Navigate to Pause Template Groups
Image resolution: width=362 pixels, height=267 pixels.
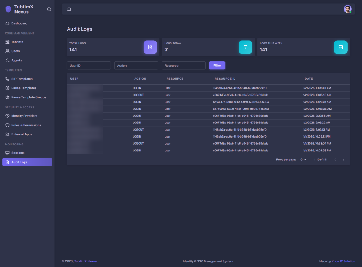29,97
